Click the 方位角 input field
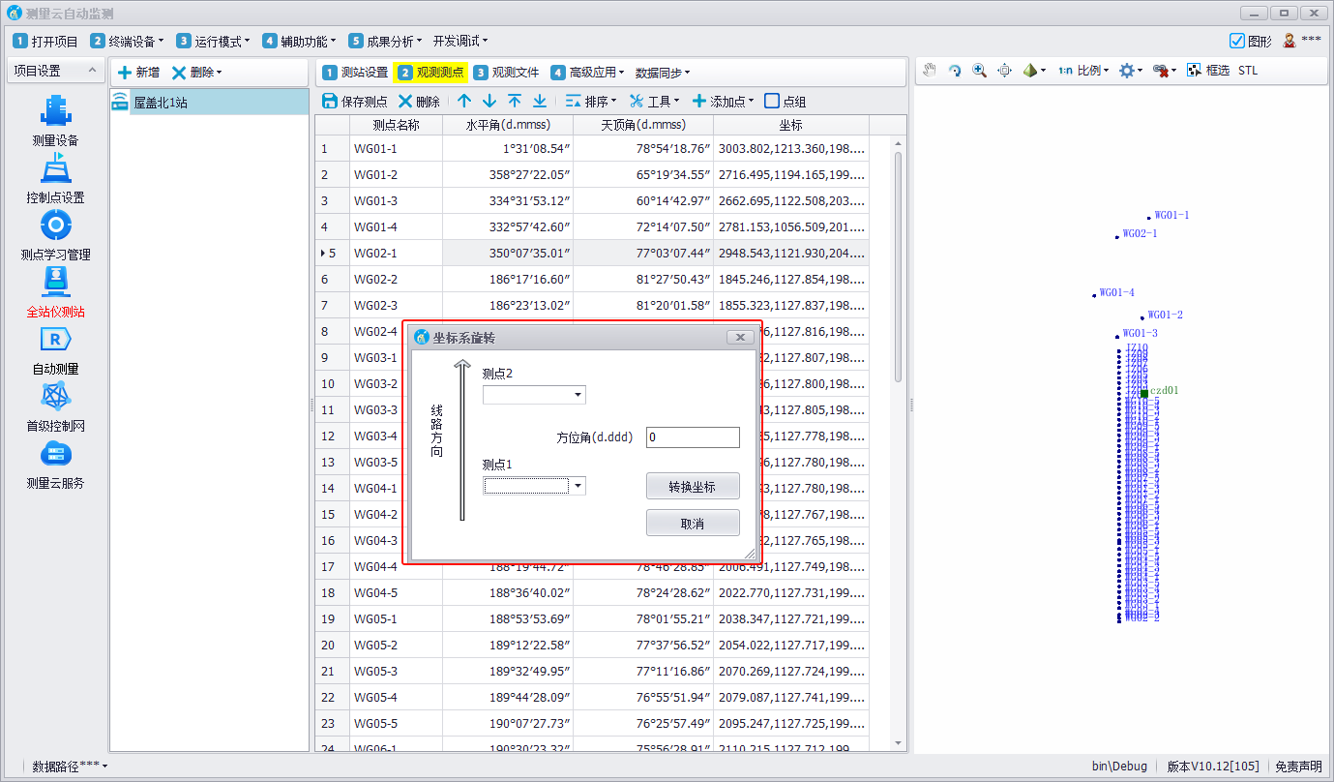This screenshot has width=1334, height=782. [x=693, y=437]
